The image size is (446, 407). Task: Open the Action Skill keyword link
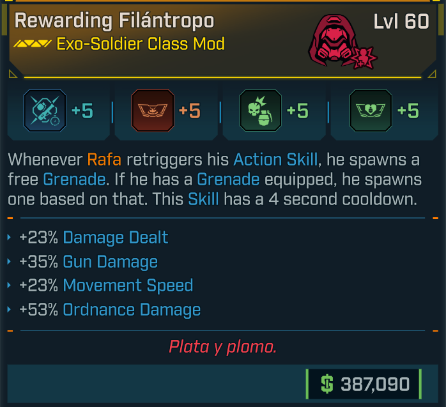point(275,158)
